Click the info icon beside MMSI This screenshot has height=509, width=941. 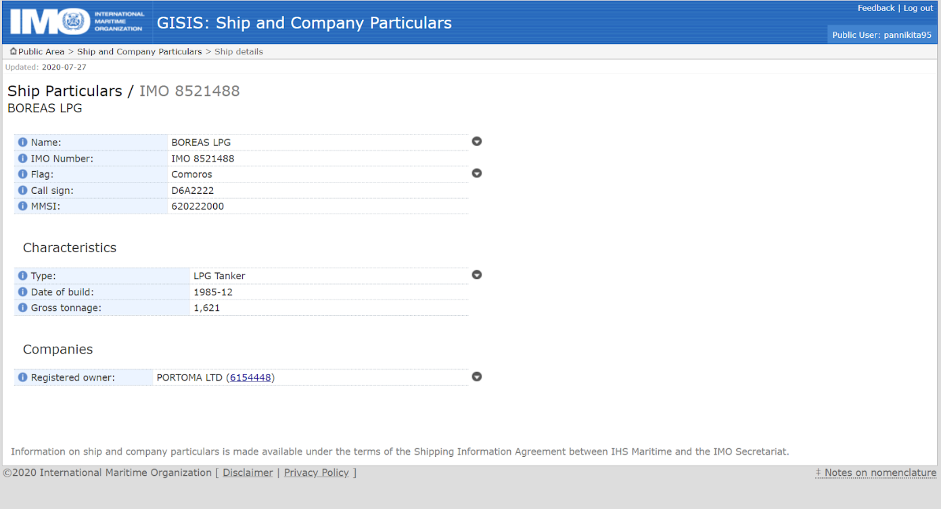22,206
